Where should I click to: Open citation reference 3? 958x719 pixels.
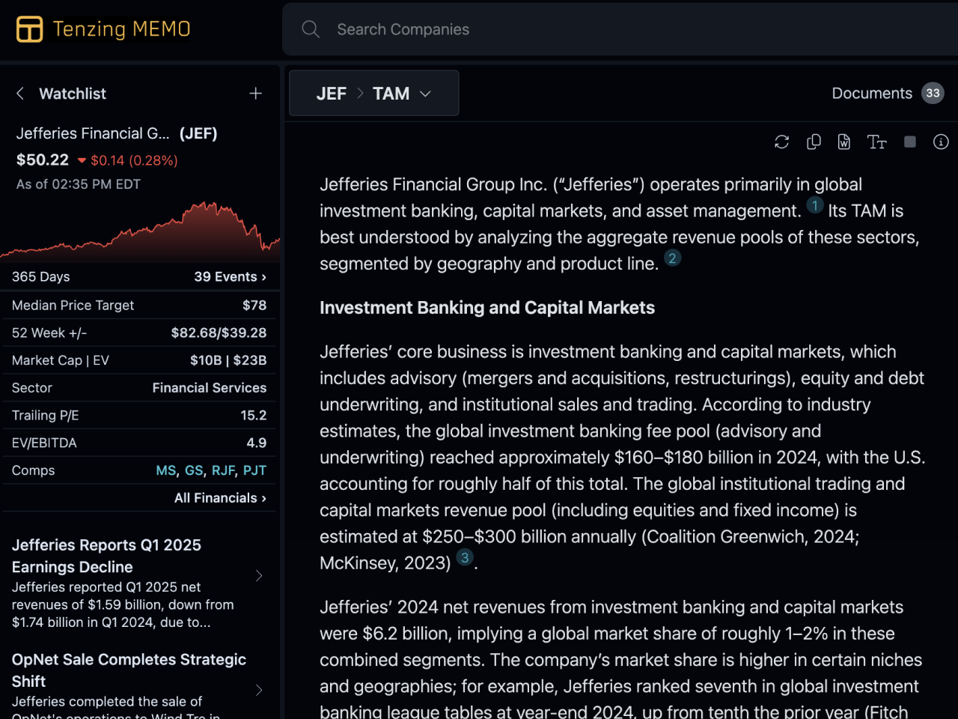pyautogui.click(x=465, y=557)
